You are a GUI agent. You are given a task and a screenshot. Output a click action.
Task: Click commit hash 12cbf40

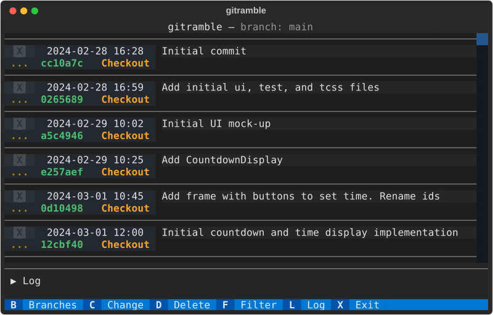pos(62,245)
